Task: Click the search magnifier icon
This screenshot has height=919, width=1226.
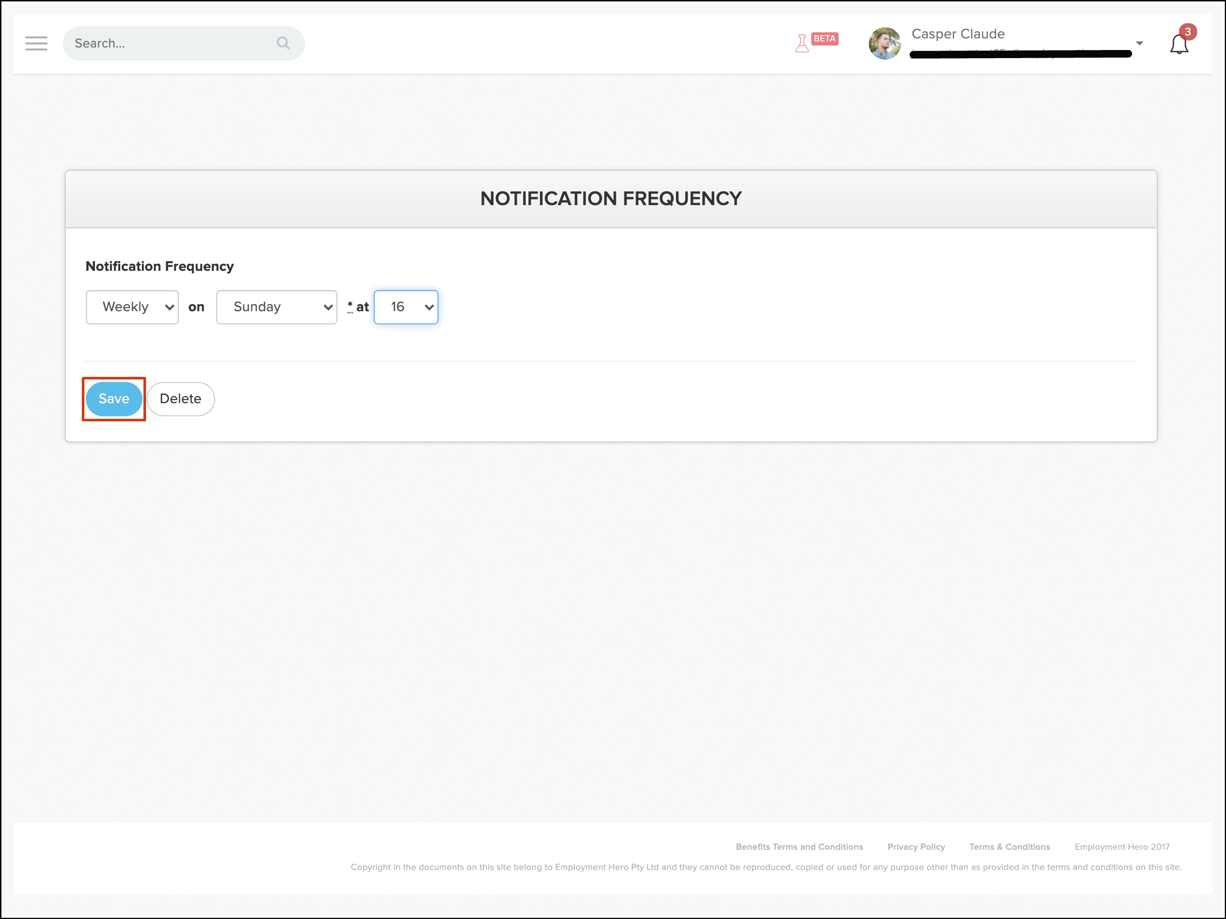Action: pyautogui.click(x=283, y=43)
